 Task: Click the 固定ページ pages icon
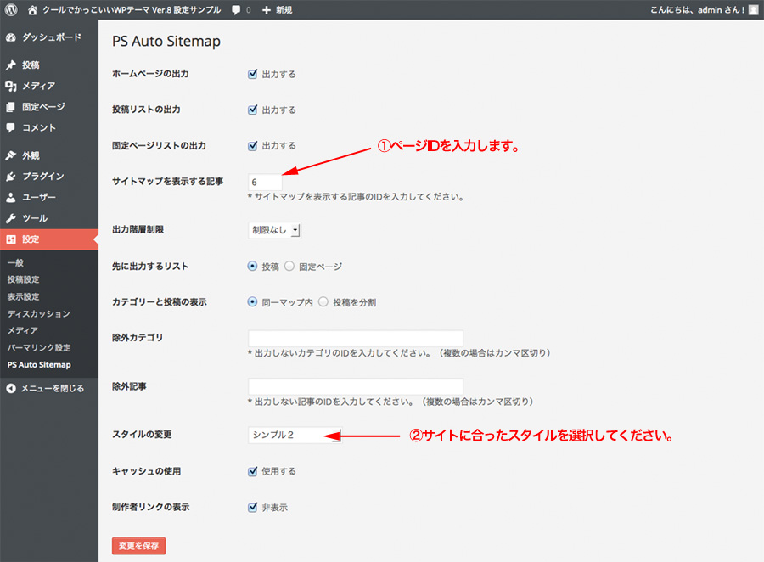point(11,107)
